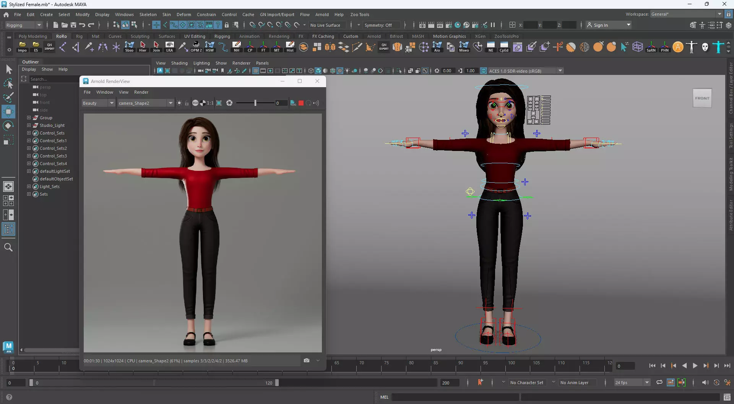
Task: Click the GN Export shelf icon
Action: [x=384, y=47]
